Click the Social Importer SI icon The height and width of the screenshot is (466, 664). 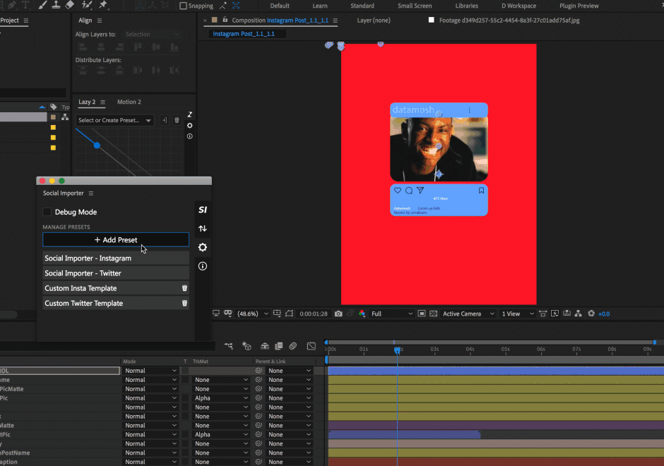(203, 210)
